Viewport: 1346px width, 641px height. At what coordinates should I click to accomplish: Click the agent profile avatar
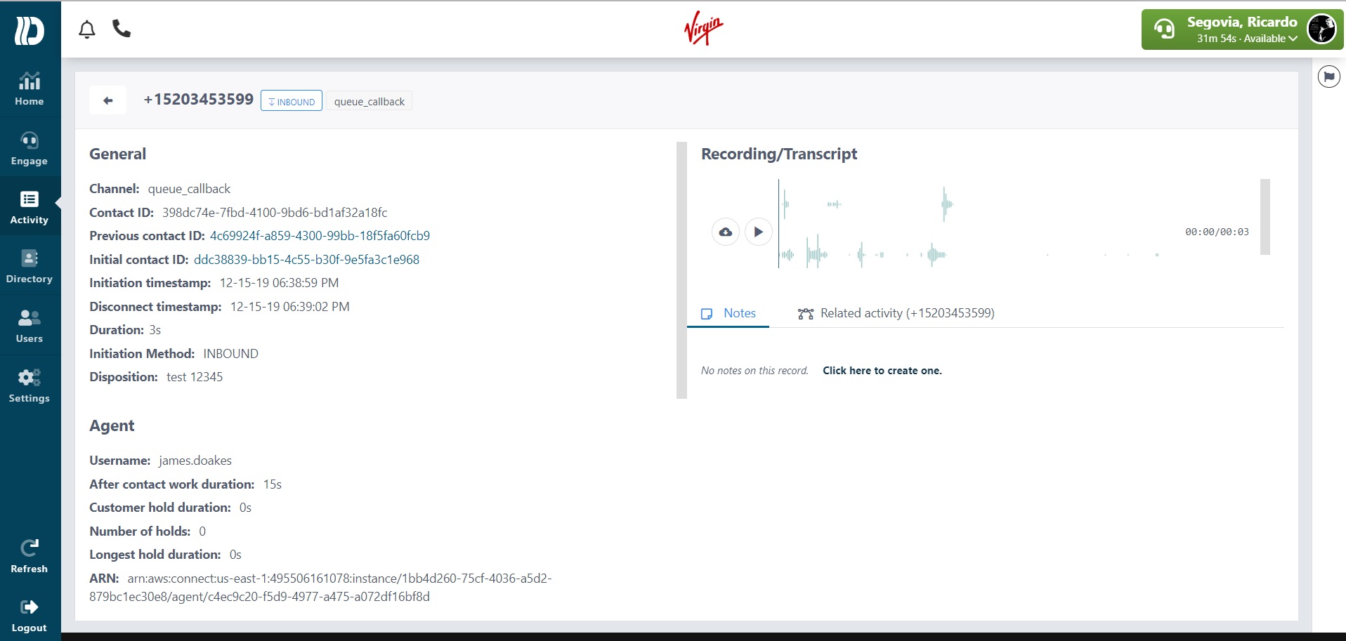pyautogui.click(x=1321, y=29)
